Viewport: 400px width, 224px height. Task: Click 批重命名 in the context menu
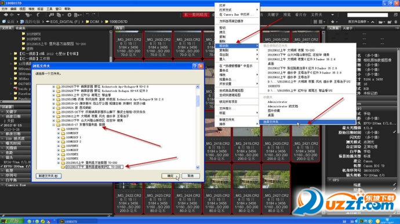237,79
